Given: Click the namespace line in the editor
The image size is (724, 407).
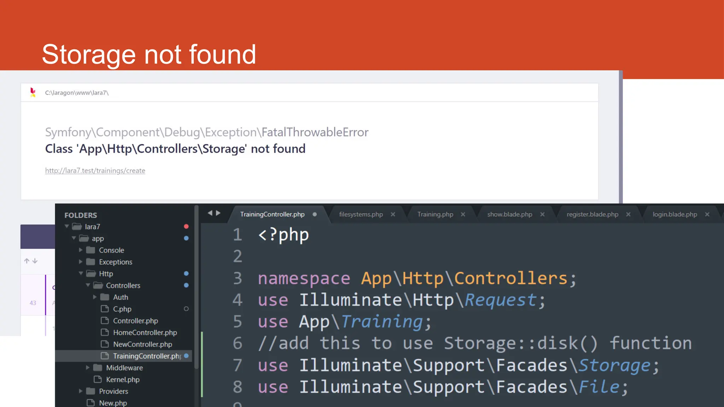Looking at the screenshot, I should [417, 278].
